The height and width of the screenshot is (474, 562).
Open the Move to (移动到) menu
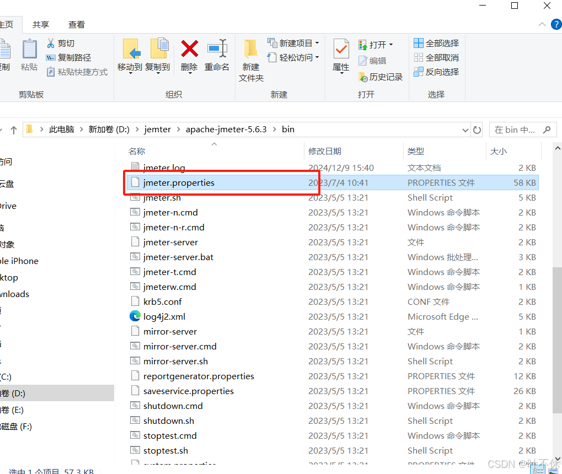[130, 56]
